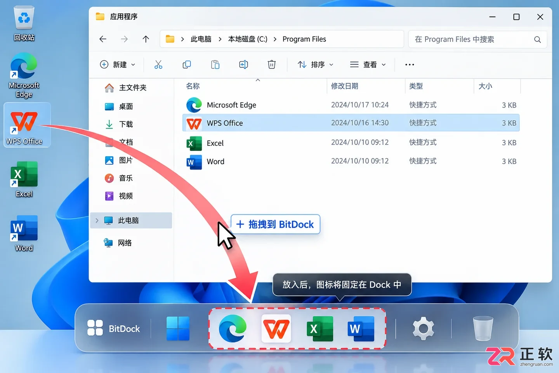This screenshot has width=559, height=373.
Task: Open 音乐 in the navigation pane
Action: point(119,178)
